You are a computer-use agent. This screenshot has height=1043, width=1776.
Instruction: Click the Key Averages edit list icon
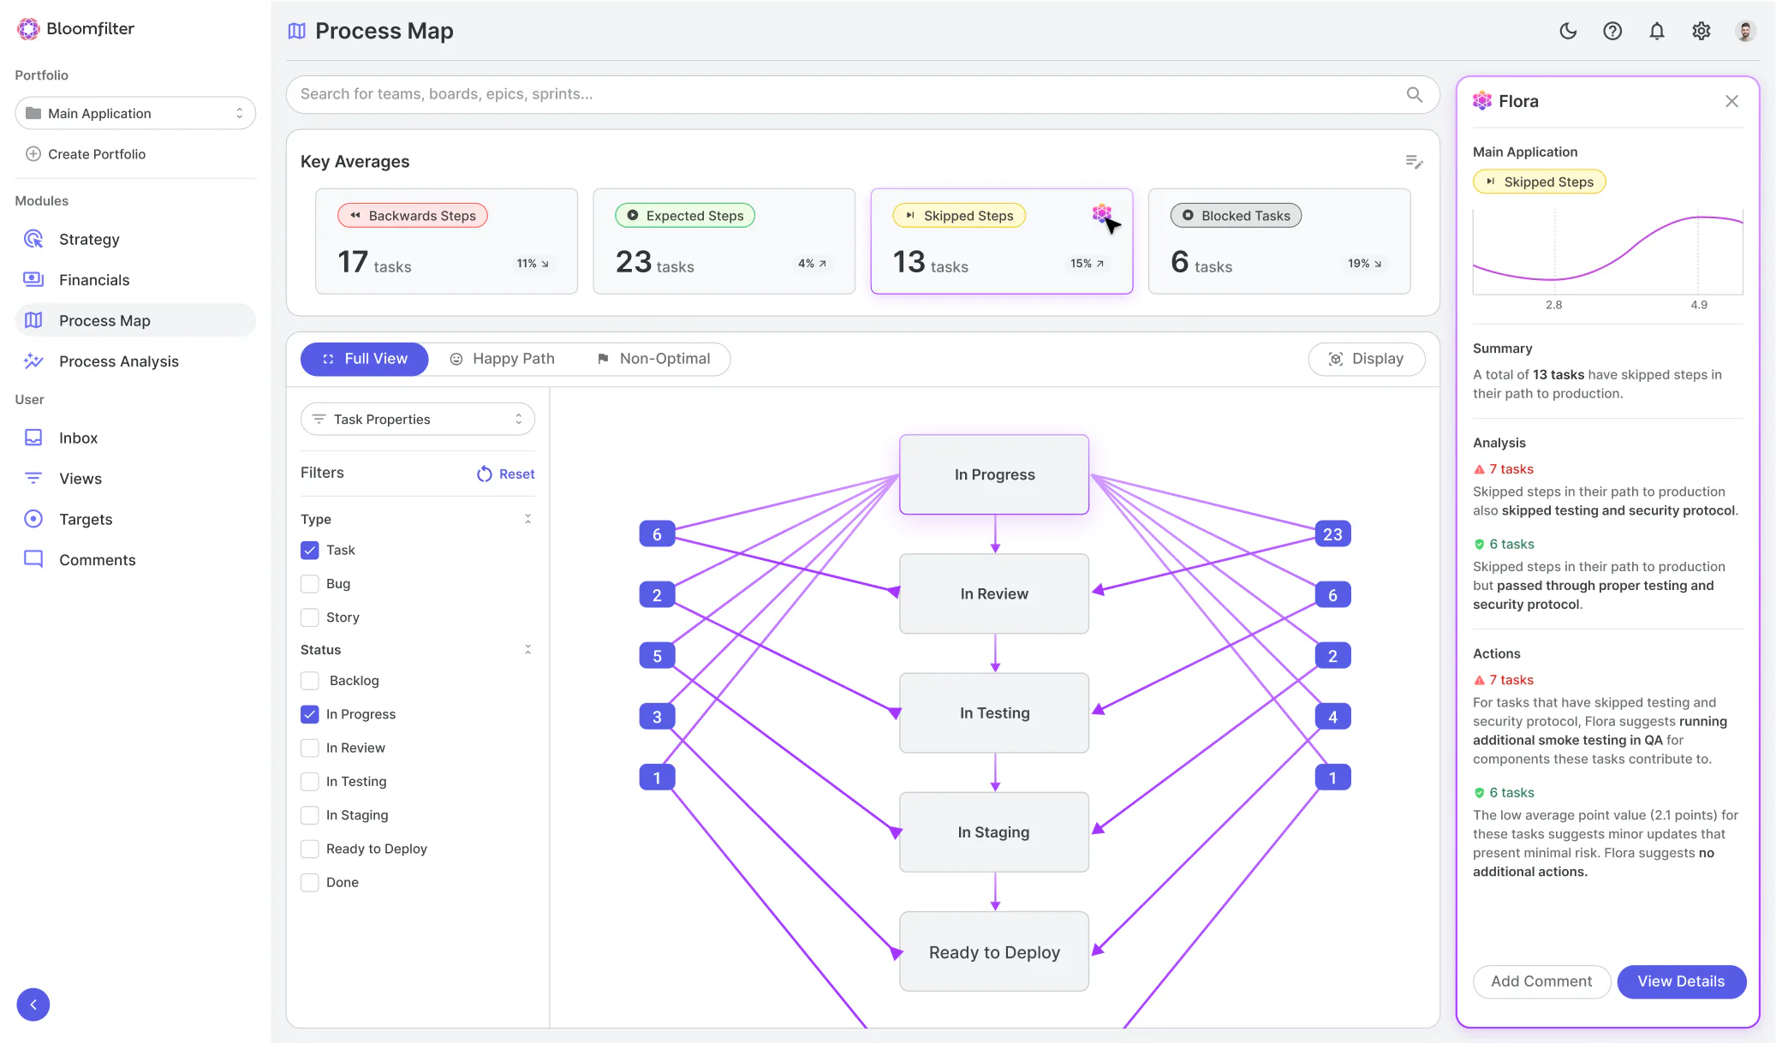pos(1414,161)
